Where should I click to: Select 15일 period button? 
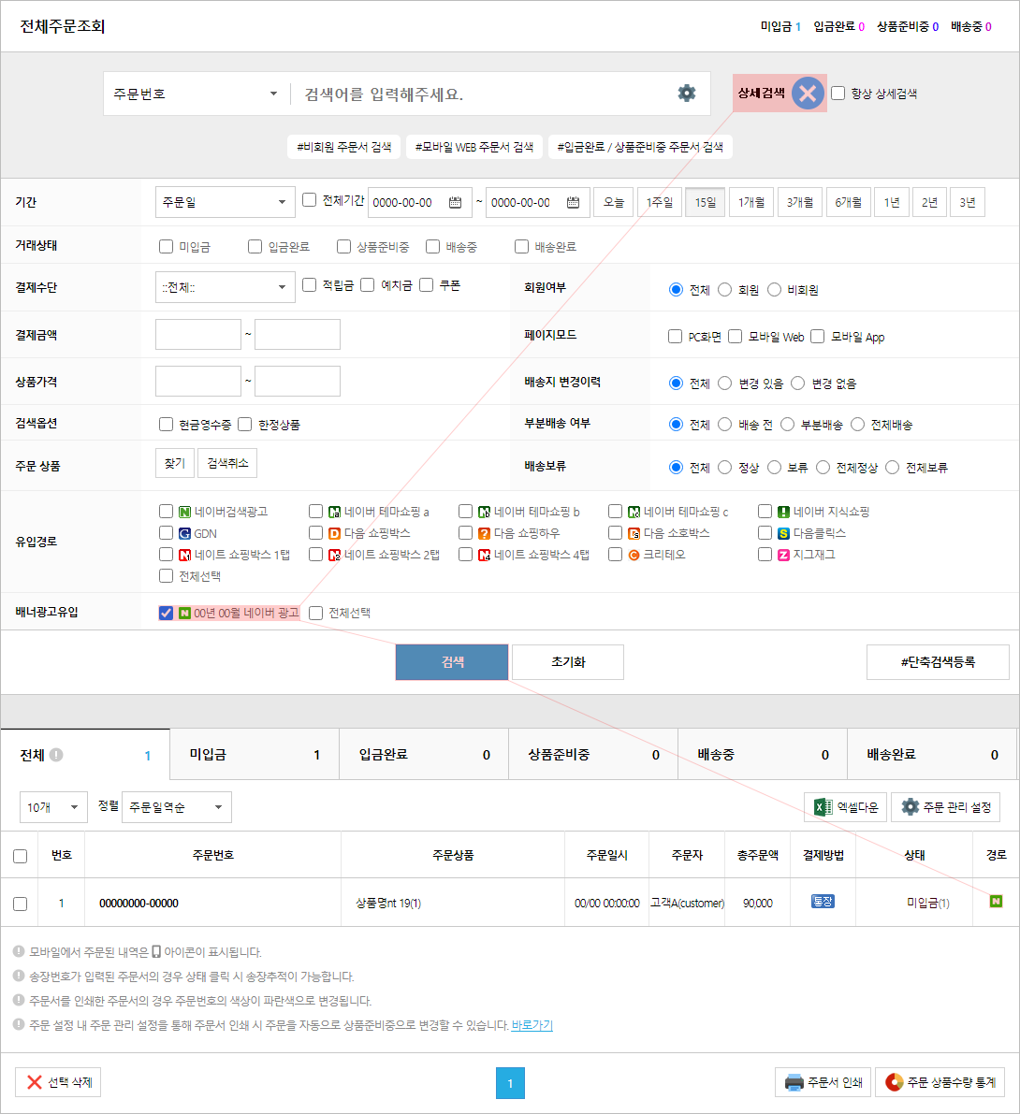pyautogui.click(x=706, y=202)
